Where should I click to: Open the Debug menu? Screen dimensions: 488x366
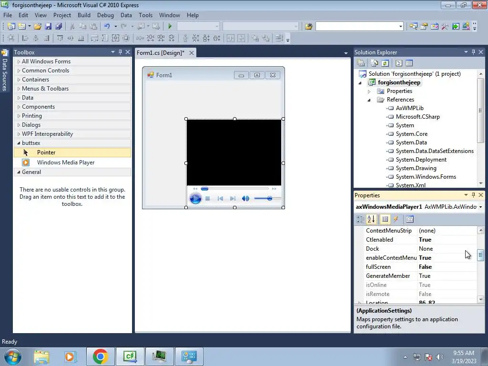tap(105, 15)
